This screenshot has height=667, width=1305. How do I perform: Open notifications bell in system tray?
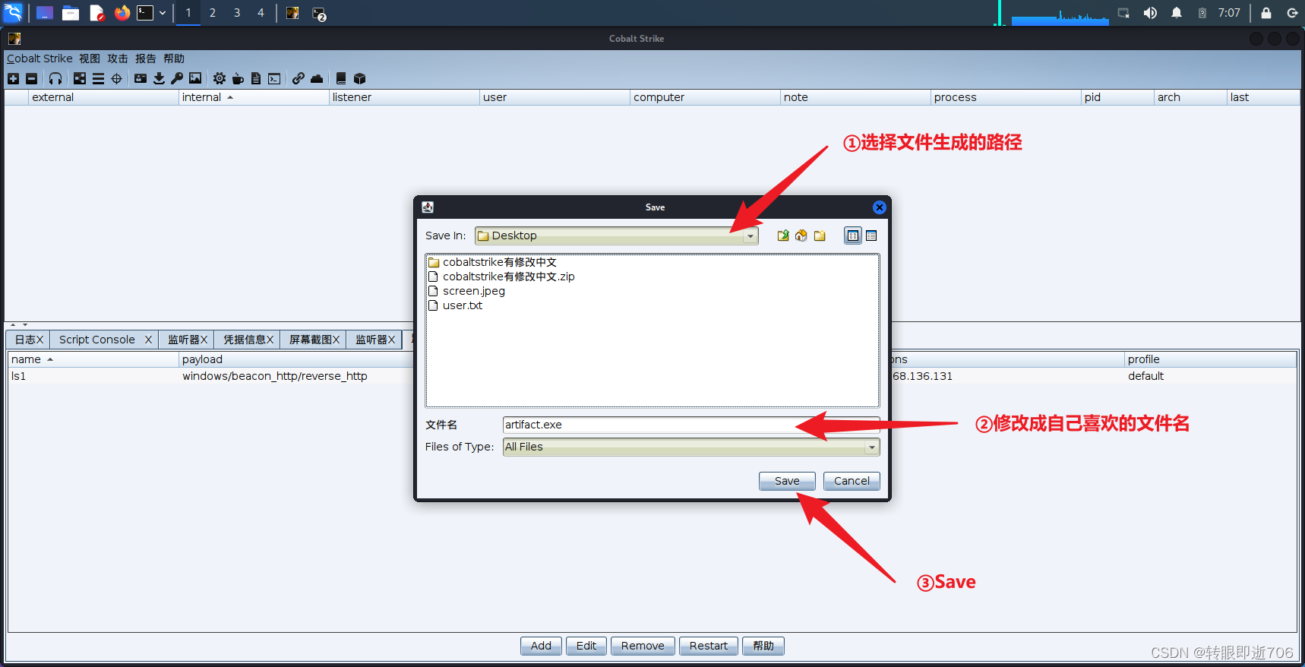[1176, 13]
